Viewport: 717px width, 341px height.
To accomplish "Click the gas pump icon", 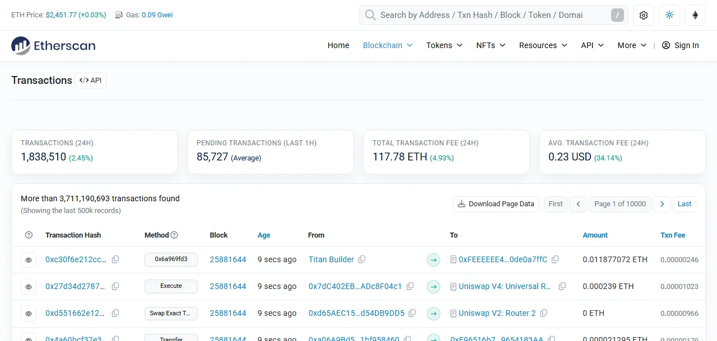I will tap(119, 15).
